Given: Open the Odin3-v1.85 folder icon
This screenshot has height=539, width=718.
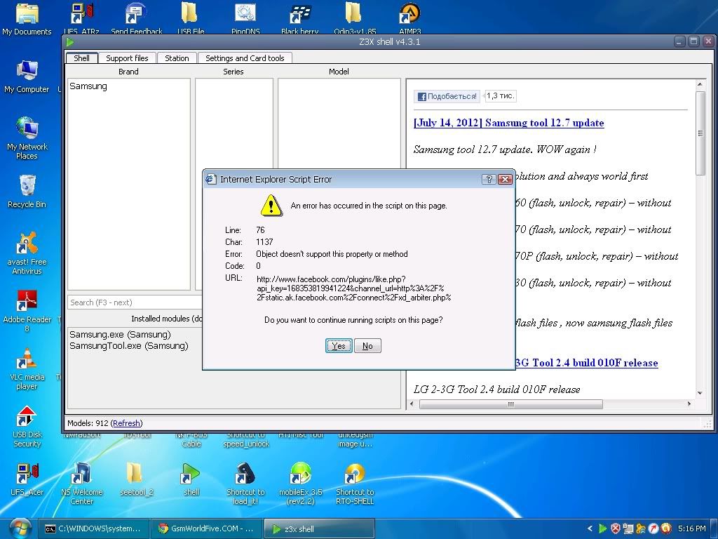Looking at the screenshot, I should click(354, 18).
